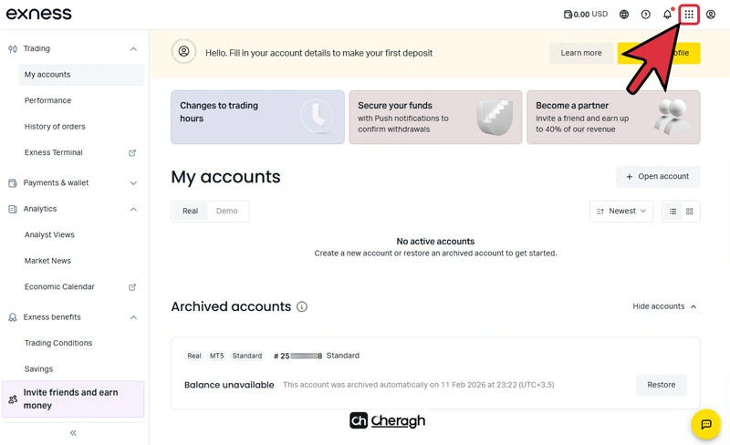Open the language globe icon

point(624,15)
